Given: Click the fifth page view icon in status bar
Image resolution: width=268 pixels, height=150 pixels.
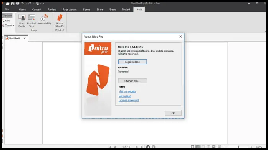Looking at the screenshot, I should 214,147.
